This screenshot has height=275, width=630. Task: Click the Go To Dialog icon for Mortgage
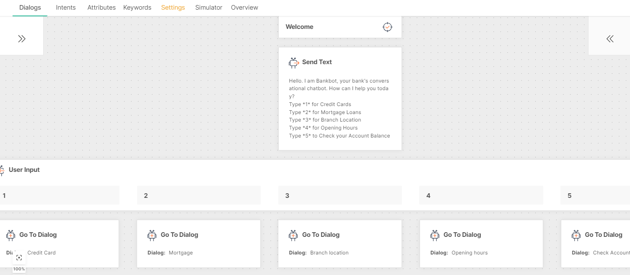point(152,235)
